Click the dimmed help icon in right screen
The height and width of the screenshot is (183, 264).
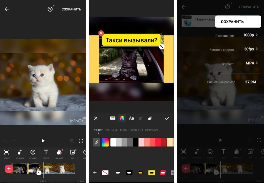(227, 7)
